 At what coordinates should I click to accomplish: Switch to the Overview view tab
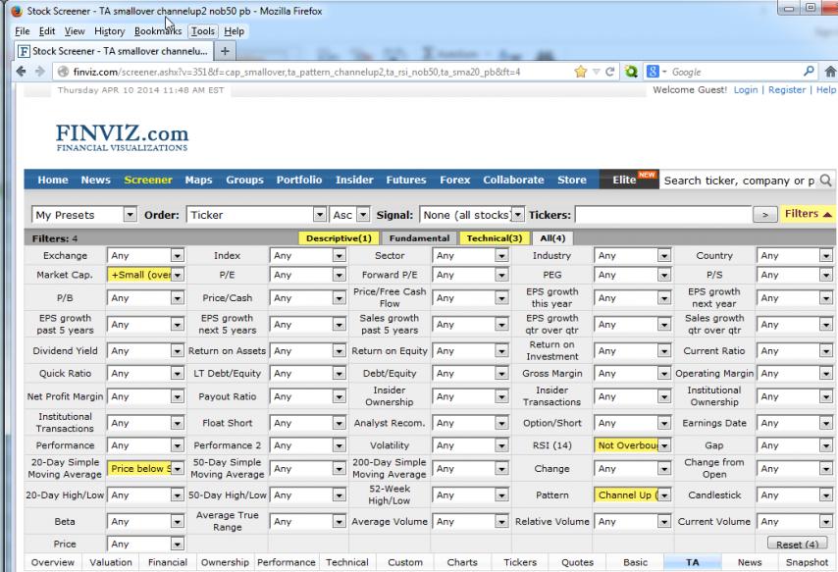click(52, 562)
